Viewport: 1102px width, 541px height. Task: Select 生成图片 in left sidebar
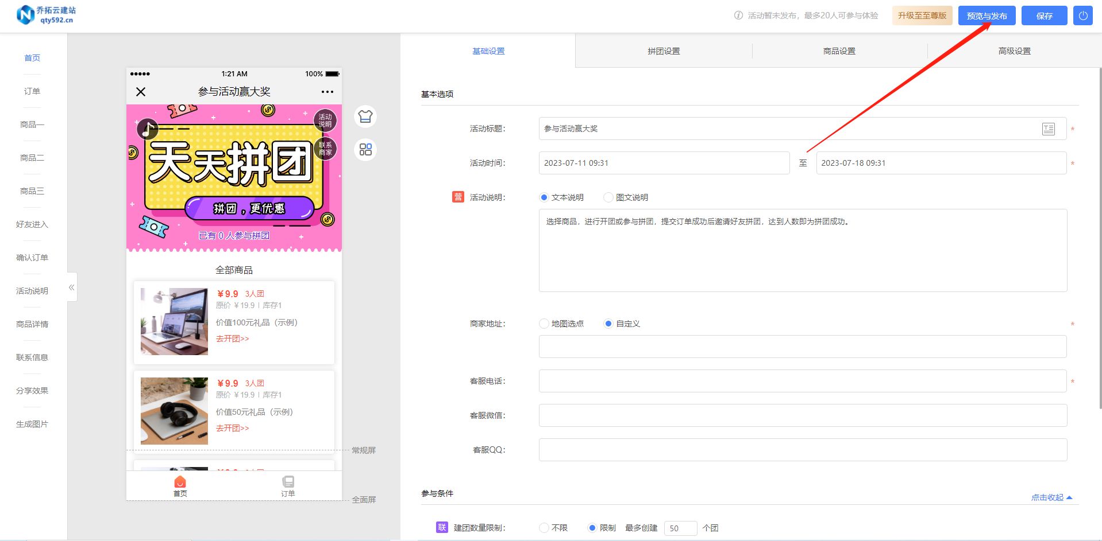point(32,424)
